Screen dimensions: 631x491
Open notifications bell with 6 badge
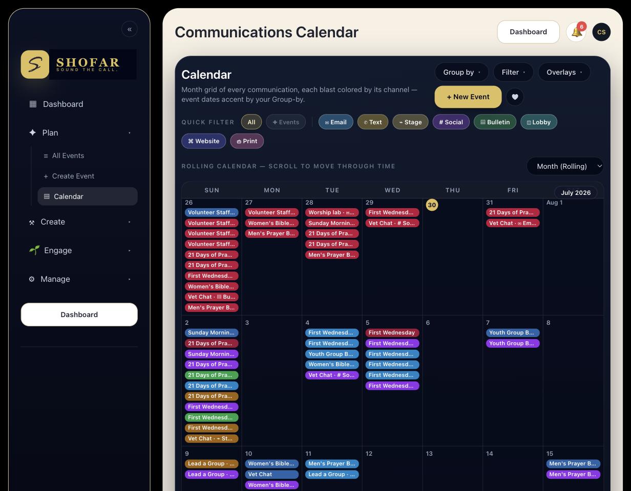pyautogui.click(x=576, y=32)
